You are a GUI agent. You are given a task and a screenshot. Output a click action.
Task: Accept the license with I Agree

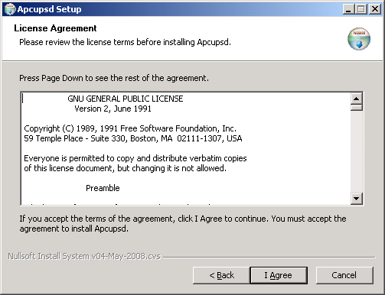[x=279, y=275]
